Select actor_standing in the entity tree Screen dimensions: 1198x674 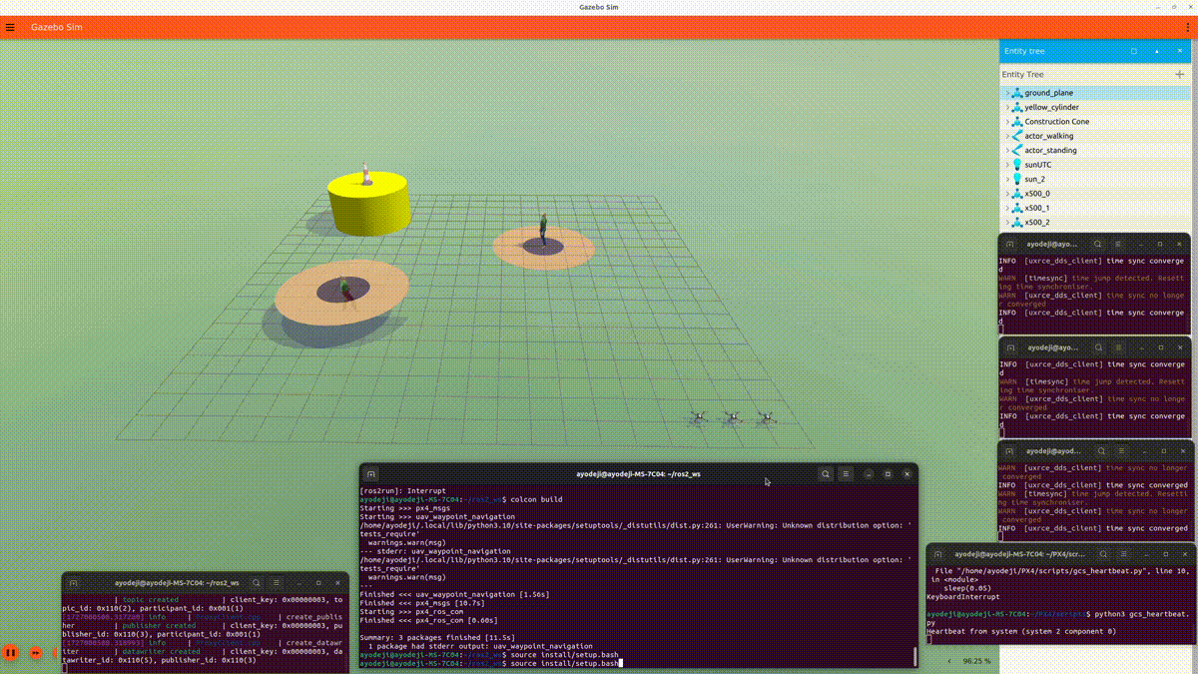point(1050,151)
